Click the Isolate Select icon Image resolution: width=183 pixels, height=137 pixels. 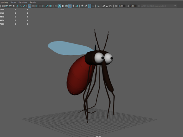pos(98,6)
